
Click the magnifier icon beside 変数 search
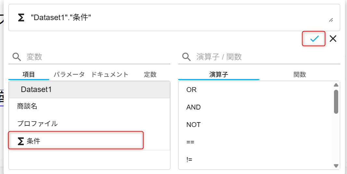pyautogui.click(x=17, y=57)
